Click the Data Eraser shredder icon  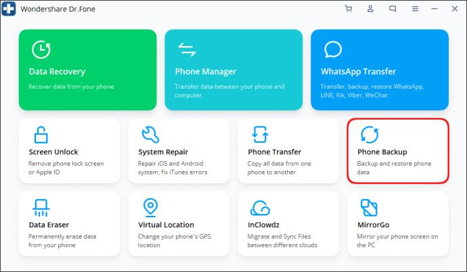(41, 208)
